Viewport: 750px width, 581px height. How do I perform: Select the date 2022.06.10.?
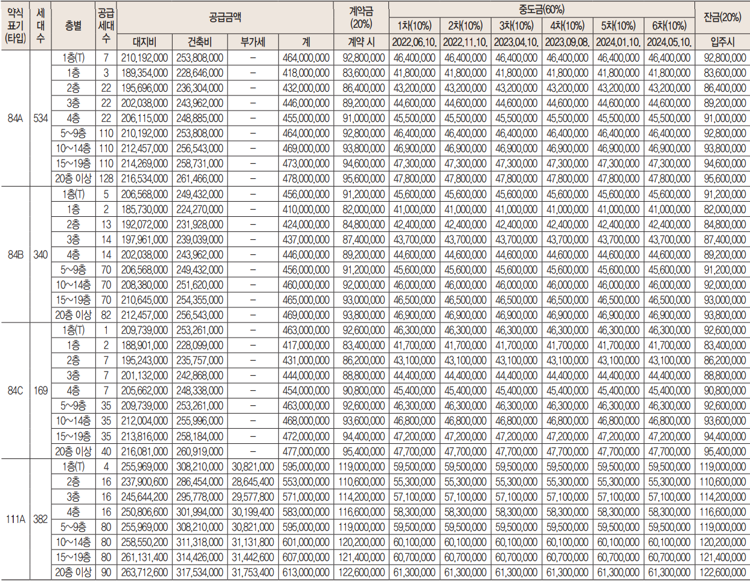414,42
